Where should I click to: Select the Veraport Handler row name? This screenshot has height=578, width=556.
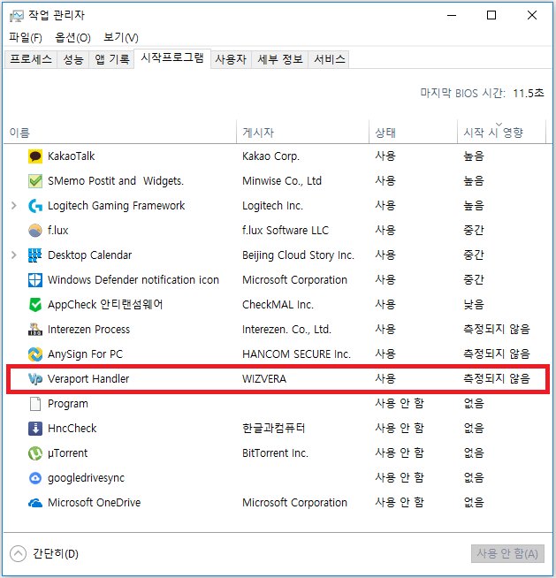click(88, 379)
